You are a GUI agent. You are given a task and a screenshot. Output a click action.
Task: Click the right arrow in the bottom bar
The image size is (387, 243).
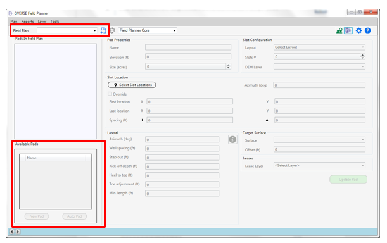point(18,232)
